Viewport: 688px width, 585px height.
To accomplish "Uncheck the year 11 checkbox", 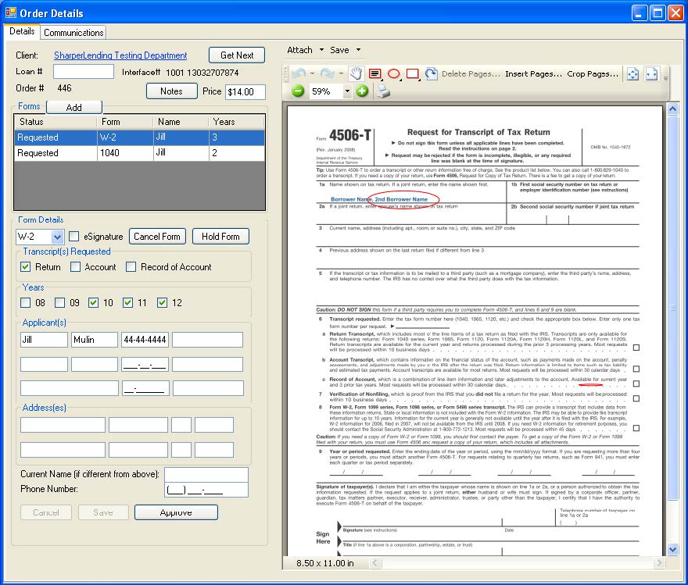I will click(x=127, y=302).
